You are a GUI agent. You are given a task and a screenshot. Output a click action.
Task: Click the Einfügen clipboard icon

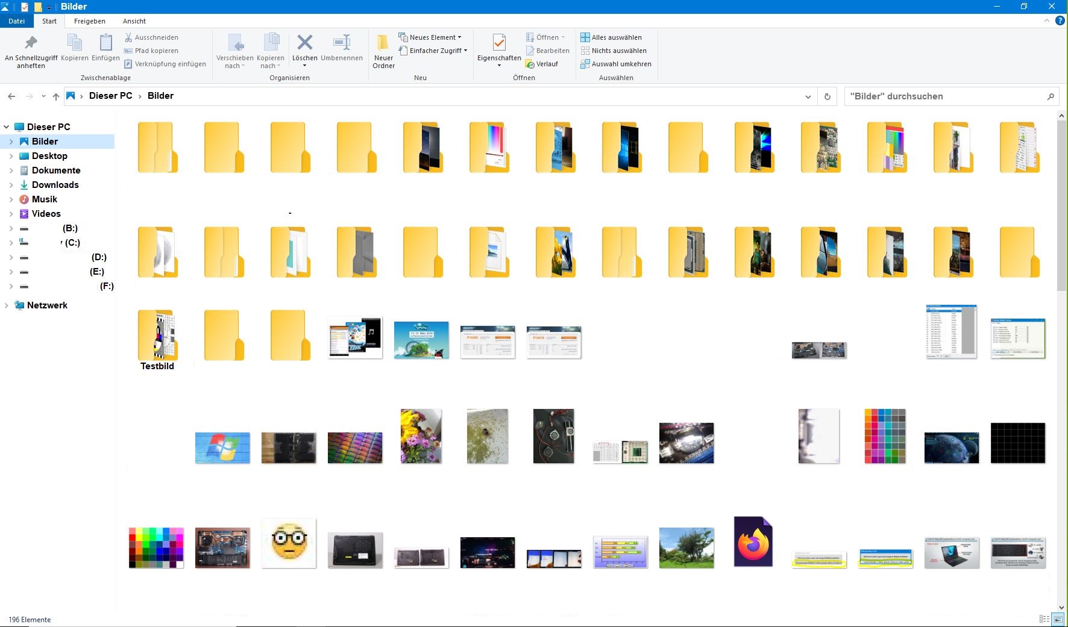click(x=105, y=48)
